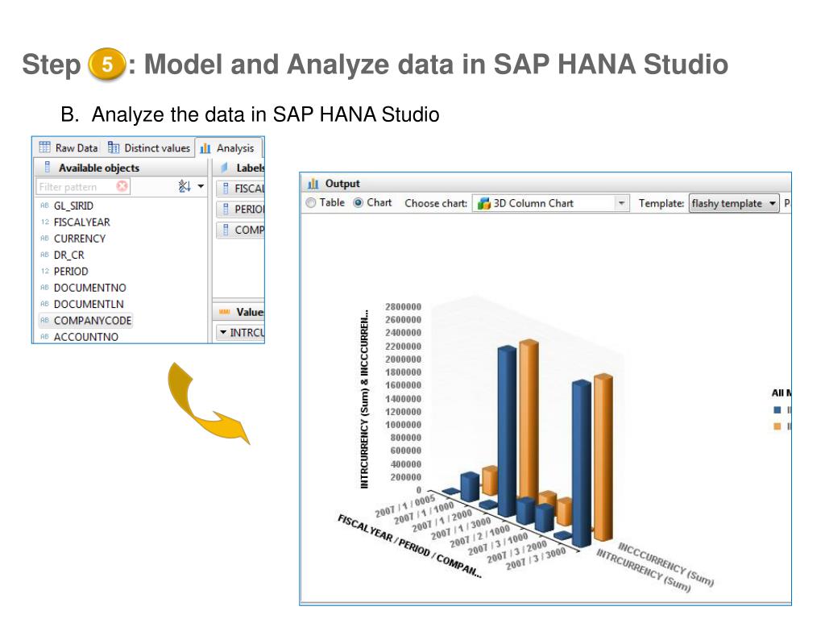Click the FISCAL label axis item
This screenshot has width=825, height=619.
click(240, 189)
